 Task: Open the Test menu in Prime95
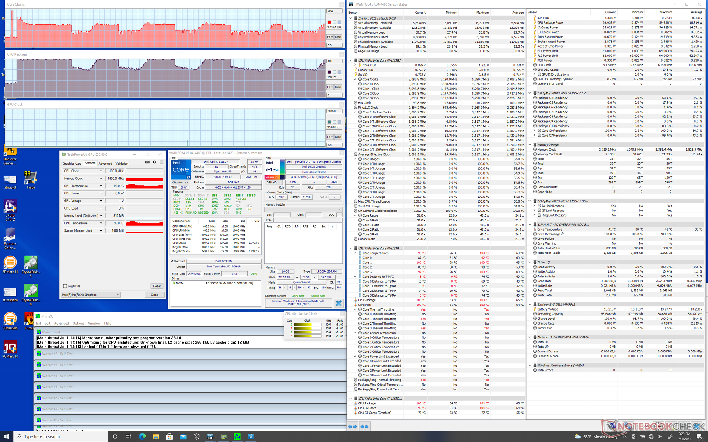pyautogui.click(x=38, y=323)
